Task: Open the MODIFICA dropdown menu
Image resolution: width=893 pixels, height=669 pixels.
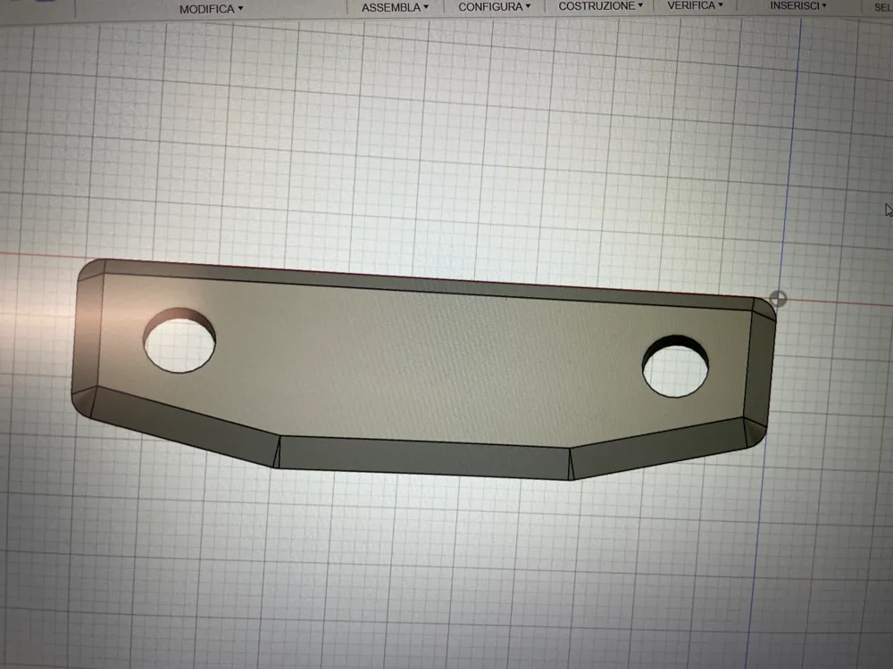Action: pos(212,9)
